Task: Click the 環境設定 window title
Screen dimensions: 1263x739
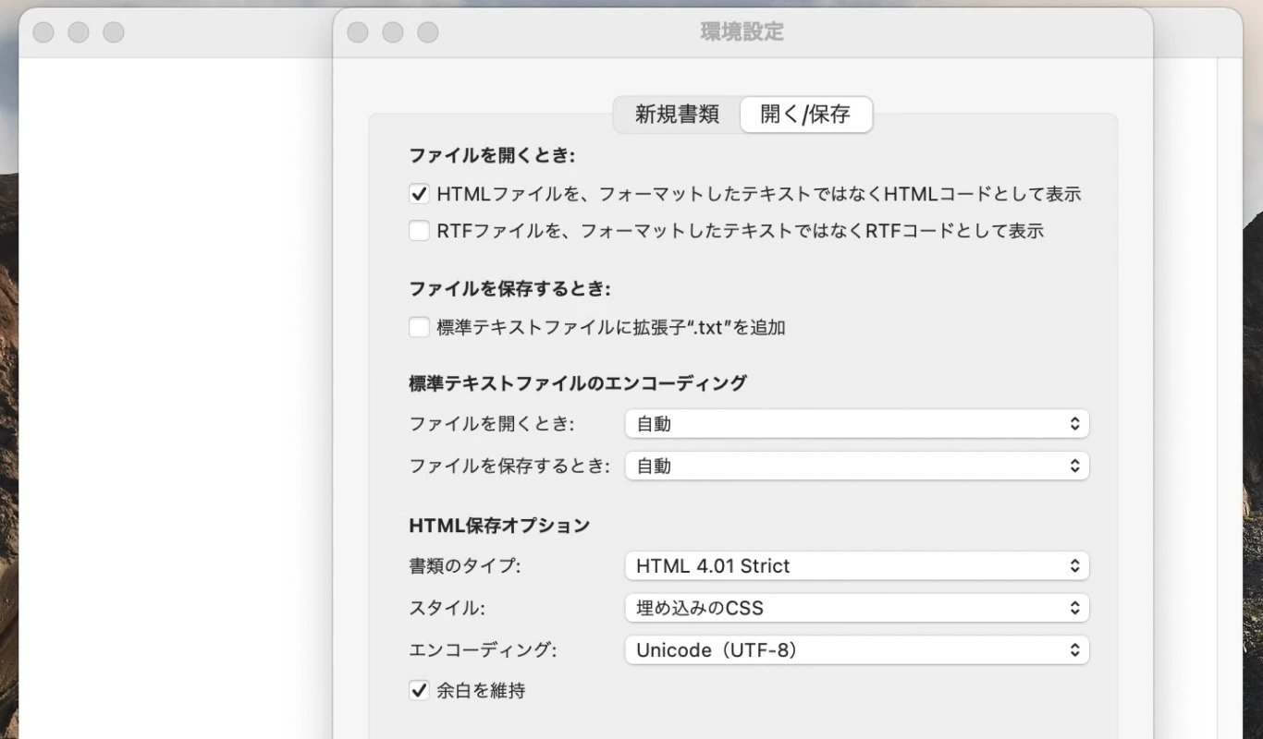Action: (742, 32)
